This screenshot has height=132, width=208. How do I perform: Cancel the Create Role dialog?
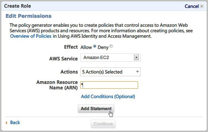tap(192, 6)
